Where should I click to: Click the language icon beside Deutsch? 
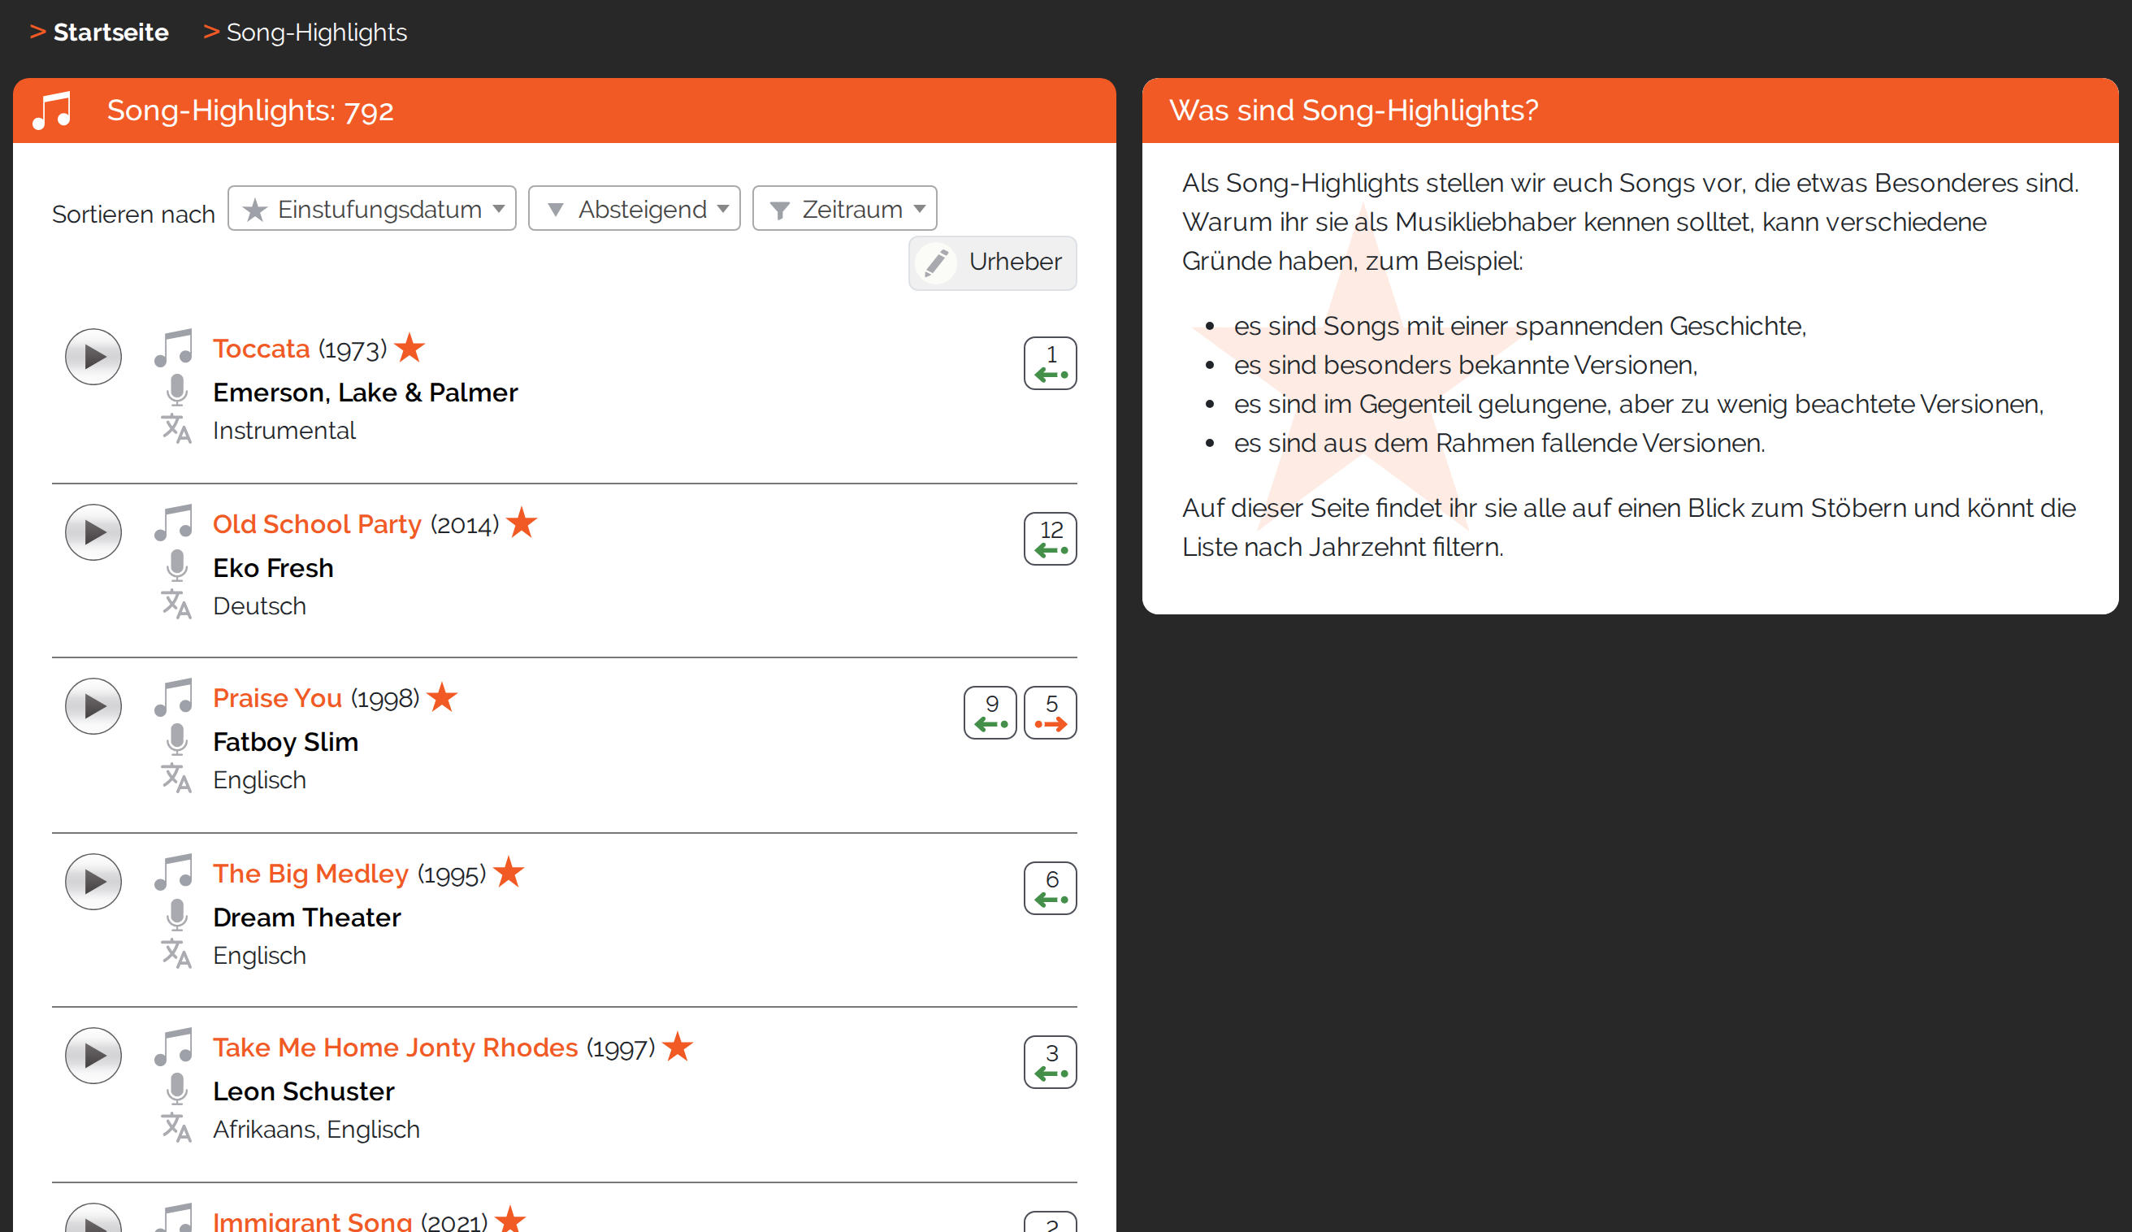click(x=177, y=605)
